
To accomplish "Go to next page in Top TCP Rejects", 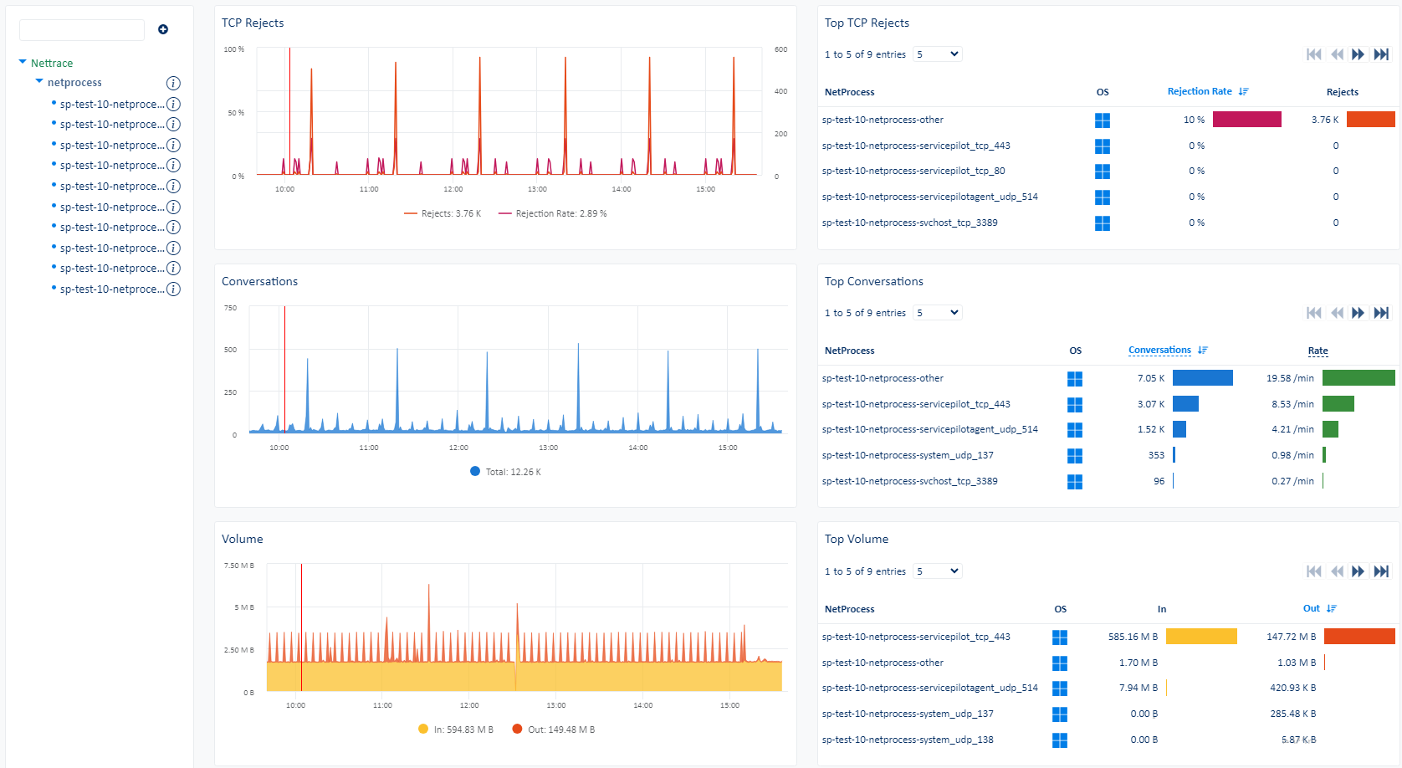I will pos(1358,54).
